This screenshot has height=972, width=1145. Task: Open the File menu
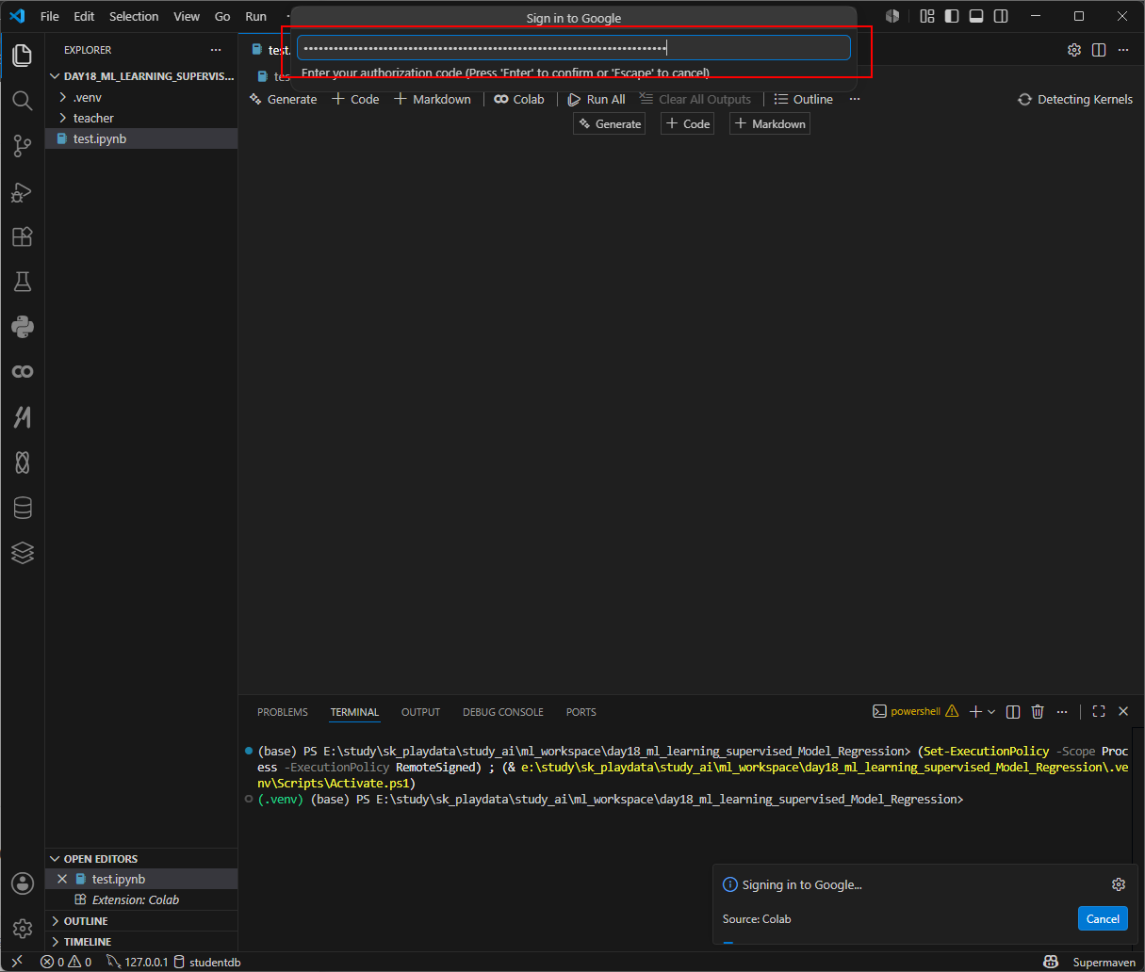pos(50,16)
